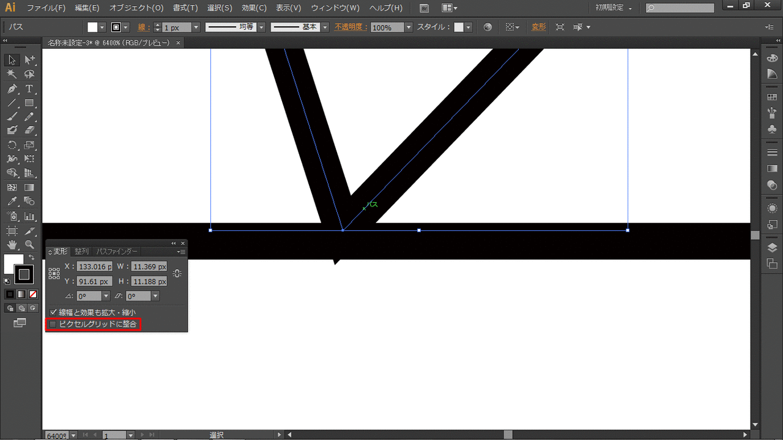Click the recolor artwork wheel icon
The height and width of the screenshot is (440, 783).
[488, 28]
